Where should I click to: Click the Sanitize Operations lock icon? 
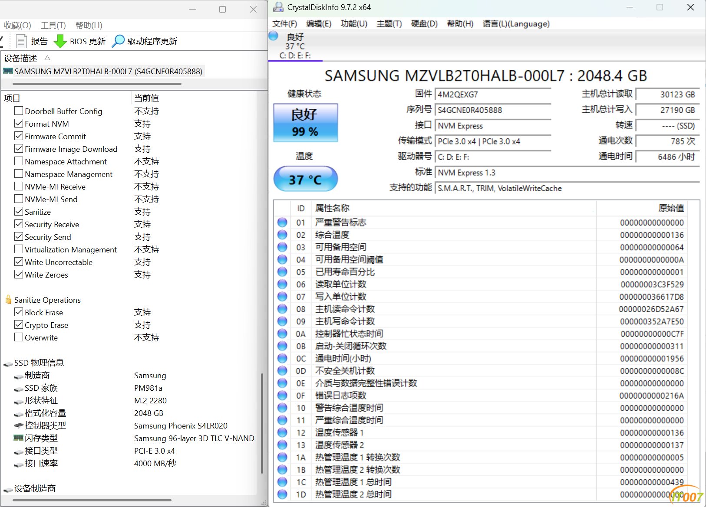(x=8, y=300)
